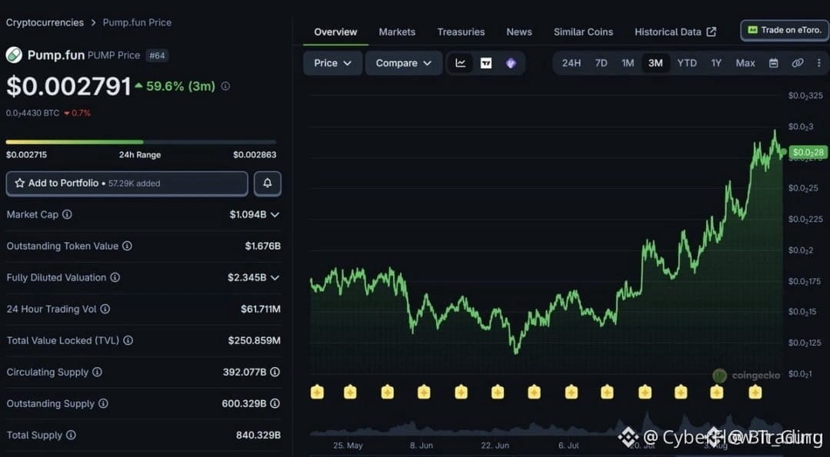The image size is (830, 457).
Task: Click the 0.0₇4430 BTC price text
Action: click(33, 113)
